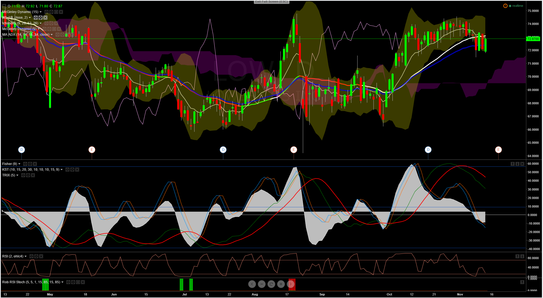
Task: Move the RSI pane up
Action: click(517, 256)
